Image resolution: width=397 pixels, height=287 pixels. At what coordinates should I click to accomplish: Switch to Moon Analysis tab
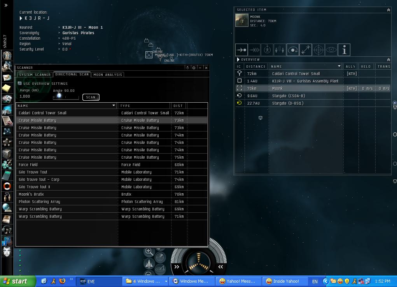(108, 75)
